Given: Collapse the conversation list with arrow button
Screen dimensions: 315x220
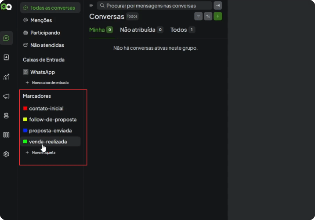Looking at the screenshot, I should tap(218, 6).
